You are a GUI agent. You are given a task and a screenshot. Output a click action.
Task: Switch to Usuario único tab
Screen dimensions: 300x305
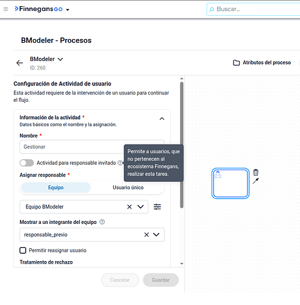[x=128, y=187]
